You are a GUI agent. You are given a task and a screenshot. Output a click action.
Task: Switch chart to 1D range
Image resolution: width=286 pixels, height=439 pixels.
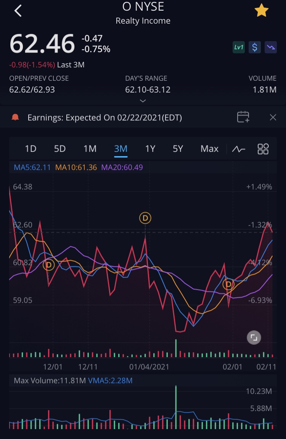[x=31, y=148]
